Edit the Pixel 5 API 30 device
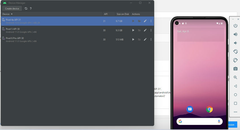The width and height of the screenshot is (240, 130). pos(145,30)
